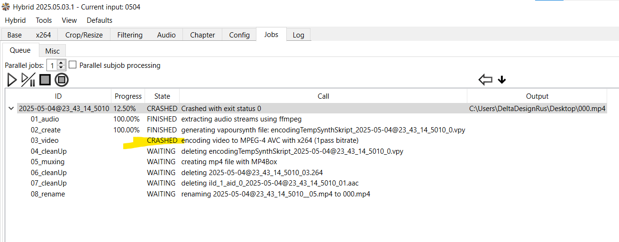Open the Tools menu

44,20
